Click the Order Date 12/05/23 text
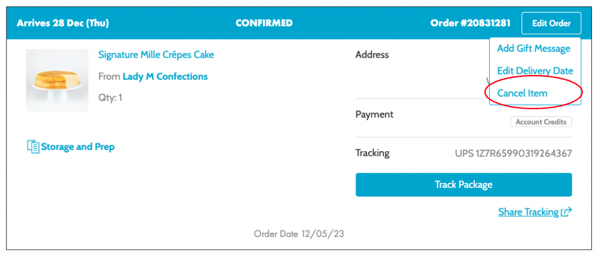 [x=298, y=233]
